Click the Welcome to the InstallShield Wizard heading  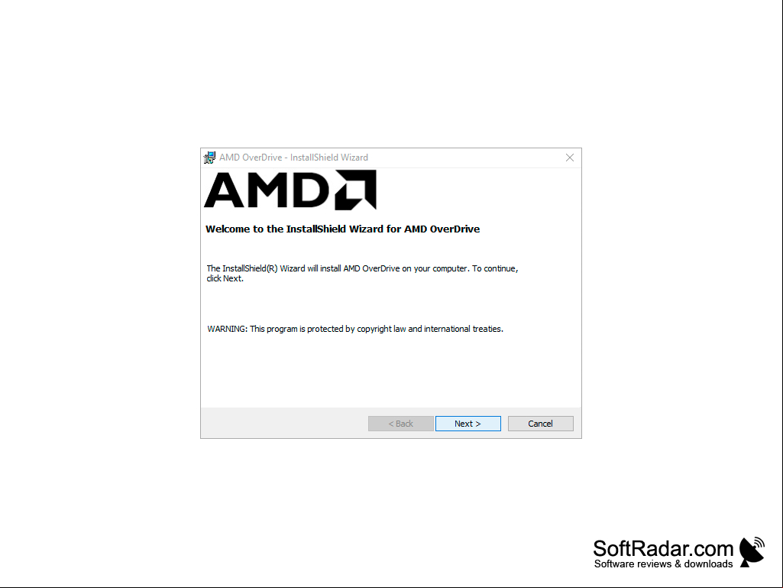(x=342, y=229)
